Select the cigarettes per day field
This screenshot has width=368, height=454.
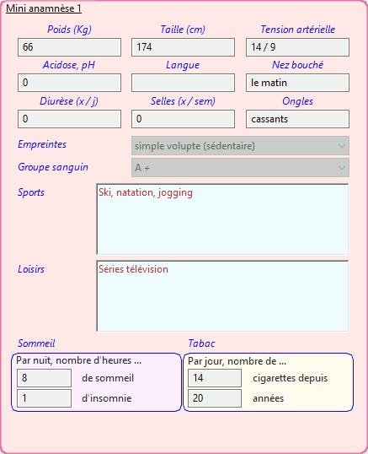pyautogui.click(x=215, y=378)
